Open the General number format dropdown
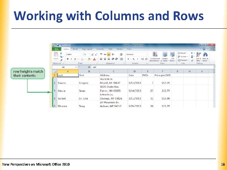The width and height of the screenshot is (227, 170). coord(147,54)
